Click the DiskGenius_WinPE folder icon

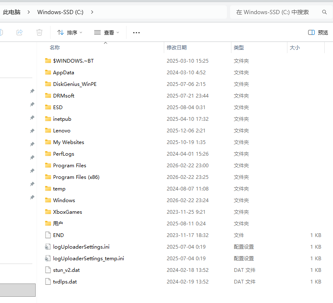[48, 84]
